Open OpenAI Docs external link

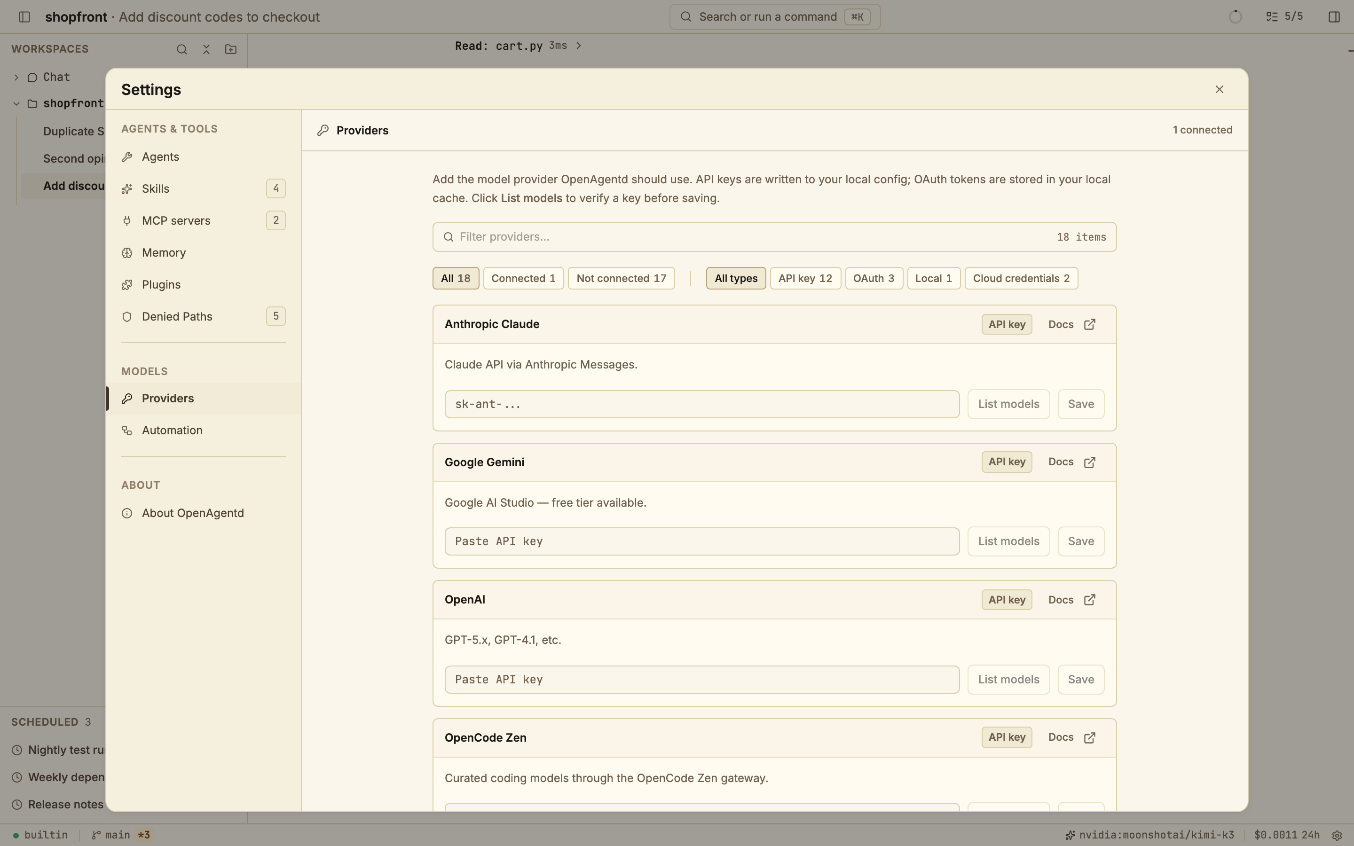[x=1071, y=600]
